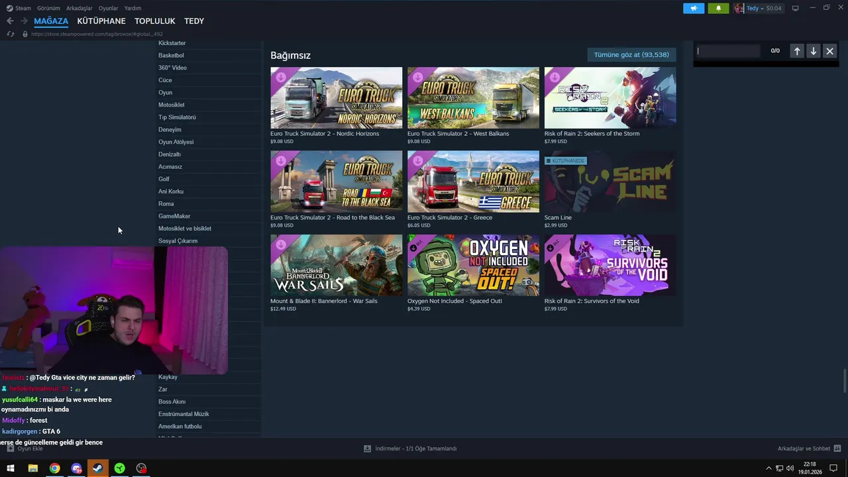848x477 pixels.
Task: Open Risk of Rain 2: Survivors of the Void
Action: [592, 301]
